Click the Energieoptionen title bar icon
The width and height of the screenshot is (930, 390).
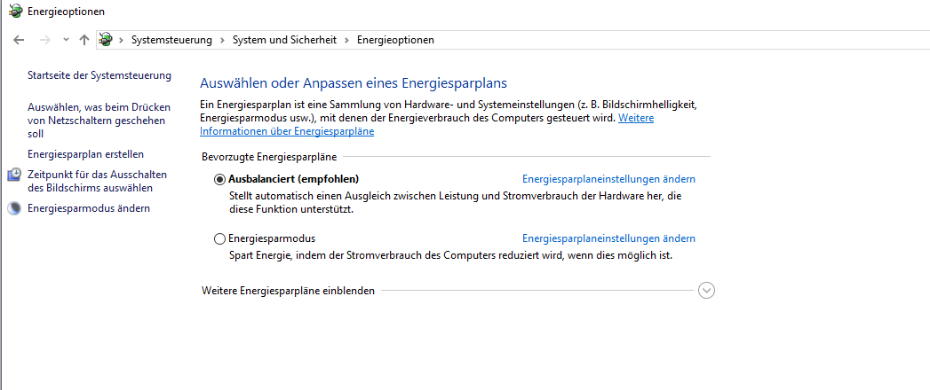(14, 12)
